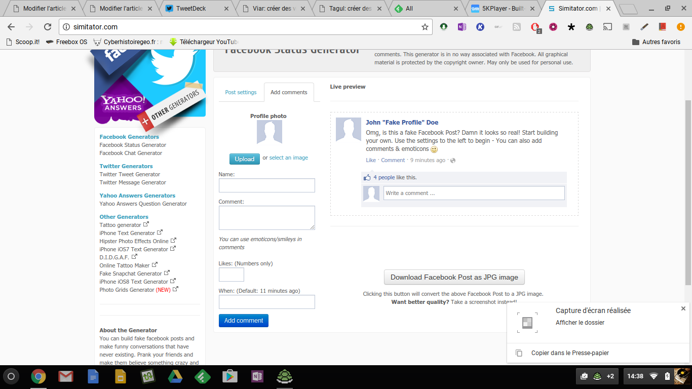Close the screenshot notification
This screenshot has width=692, height=389.
point(683,308)
